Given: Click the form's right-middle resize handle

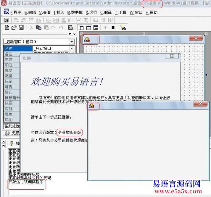Looking at the screenshot, I should click(x=206, y=75).
